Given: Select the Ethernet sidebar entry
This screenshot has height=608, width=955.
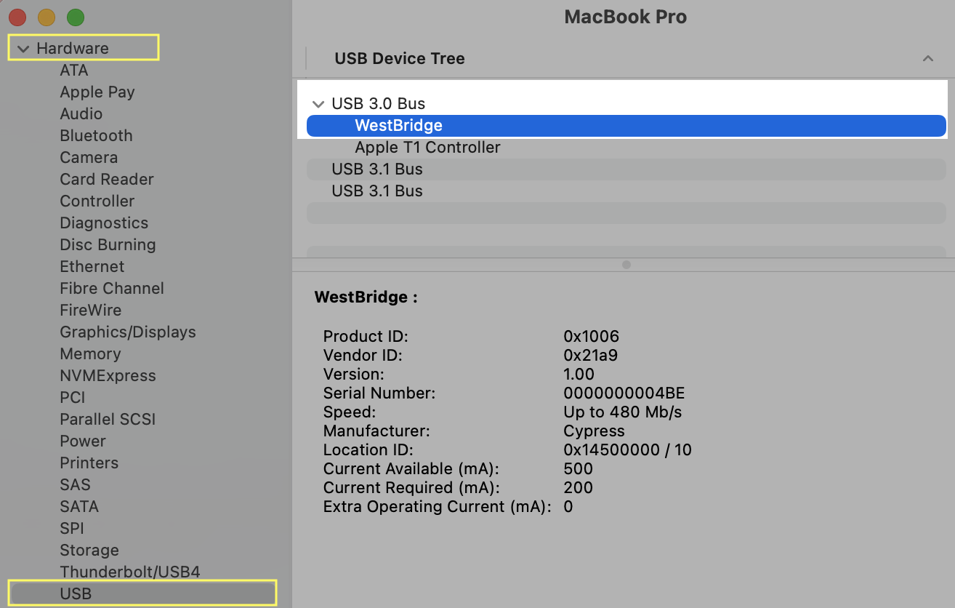Looking at the screenshot, I should pyautogui.click(x=92, y=266).
